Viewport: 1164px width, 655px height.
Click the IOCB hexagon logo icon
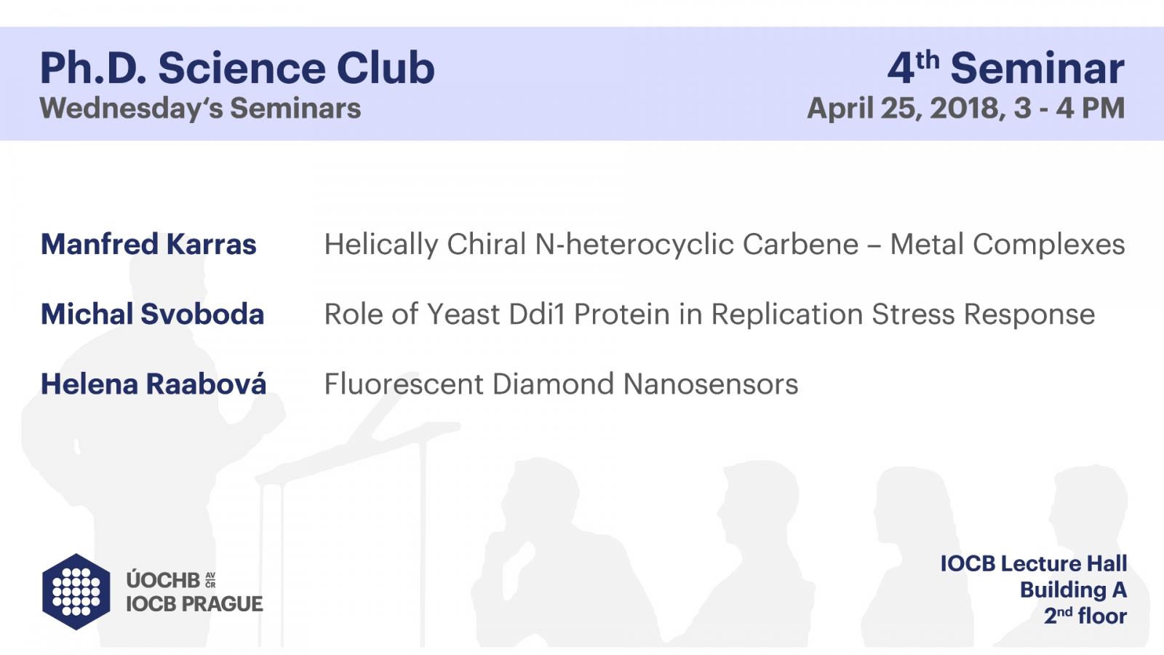(x=76, y=591)
